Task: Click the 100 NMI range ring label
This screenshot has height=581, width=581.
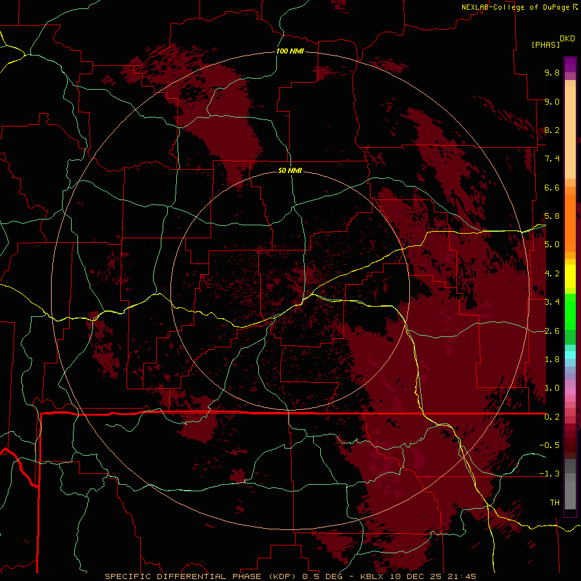Action: [290, 51]
